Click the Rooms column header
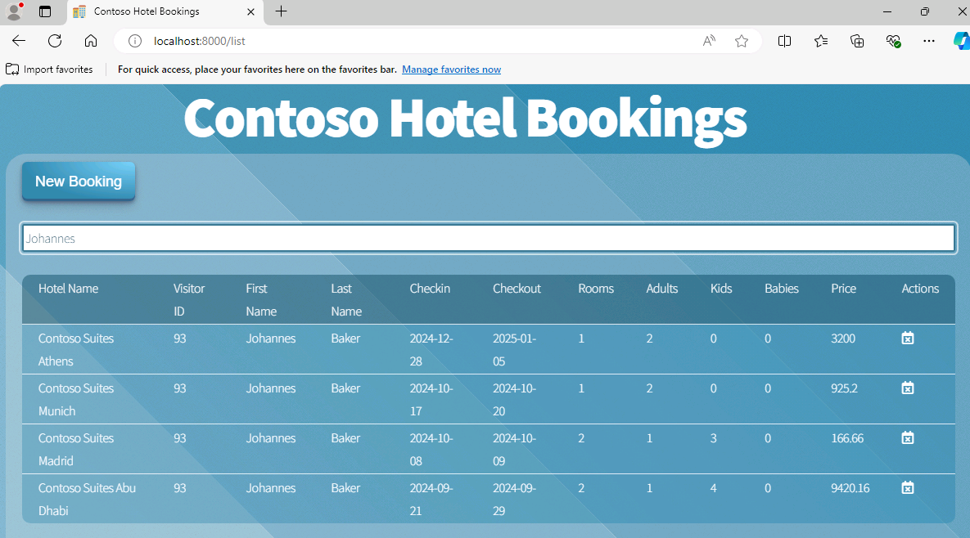Viewport: 970px width, 538px height. [596, 289]
